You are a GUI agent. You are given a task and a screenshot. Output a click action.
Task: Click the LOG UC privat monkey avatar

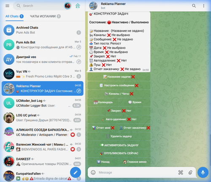coord(9,118)
